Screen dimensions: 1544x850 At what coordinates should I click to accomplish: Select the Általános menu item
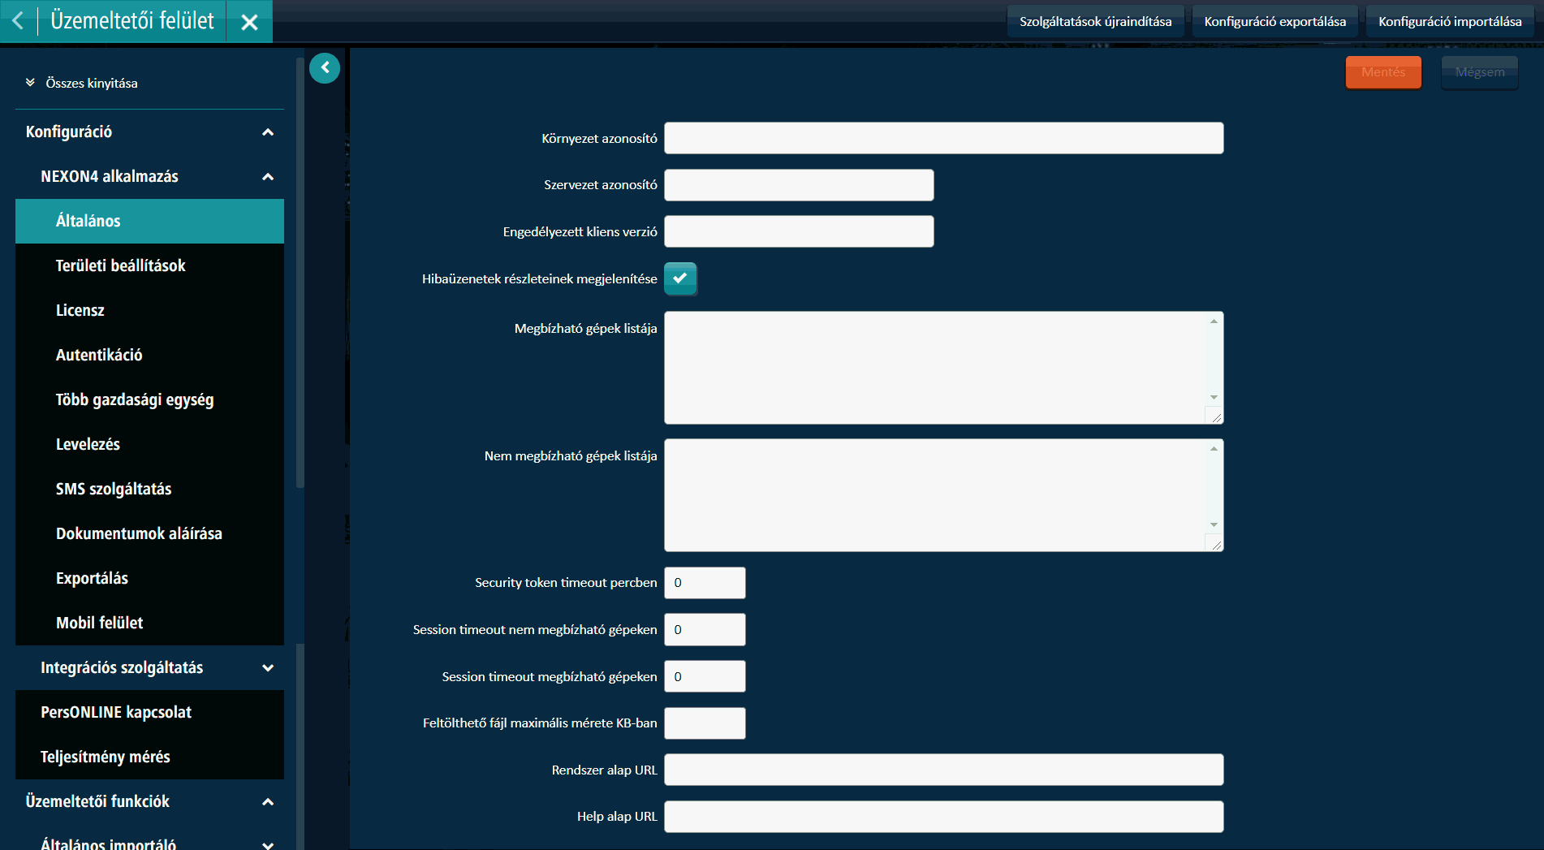pyautogui.click(x=149, y=221)
